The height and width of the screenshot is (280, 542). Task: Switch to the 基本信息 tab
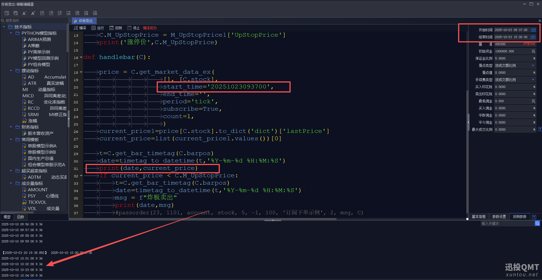point(479,217)
